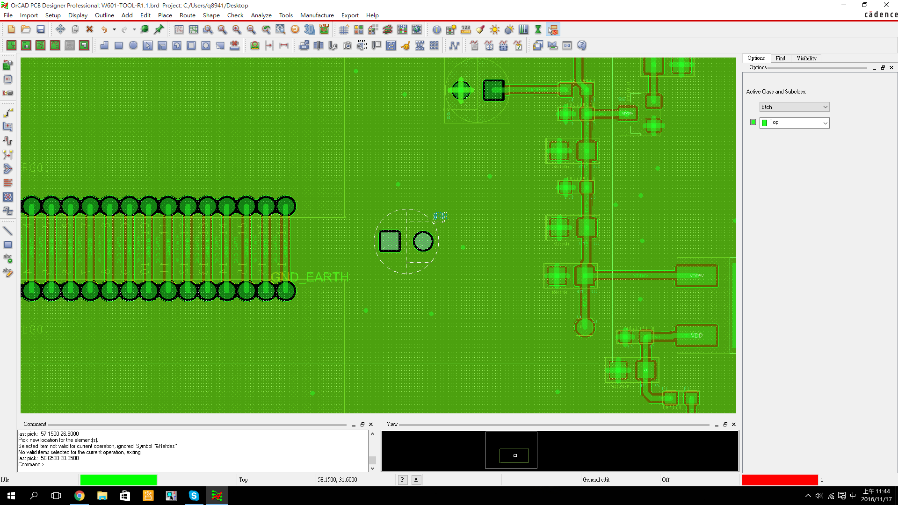
Task: Open the Top subclass dropdown
Action: (x=794, y=123)
